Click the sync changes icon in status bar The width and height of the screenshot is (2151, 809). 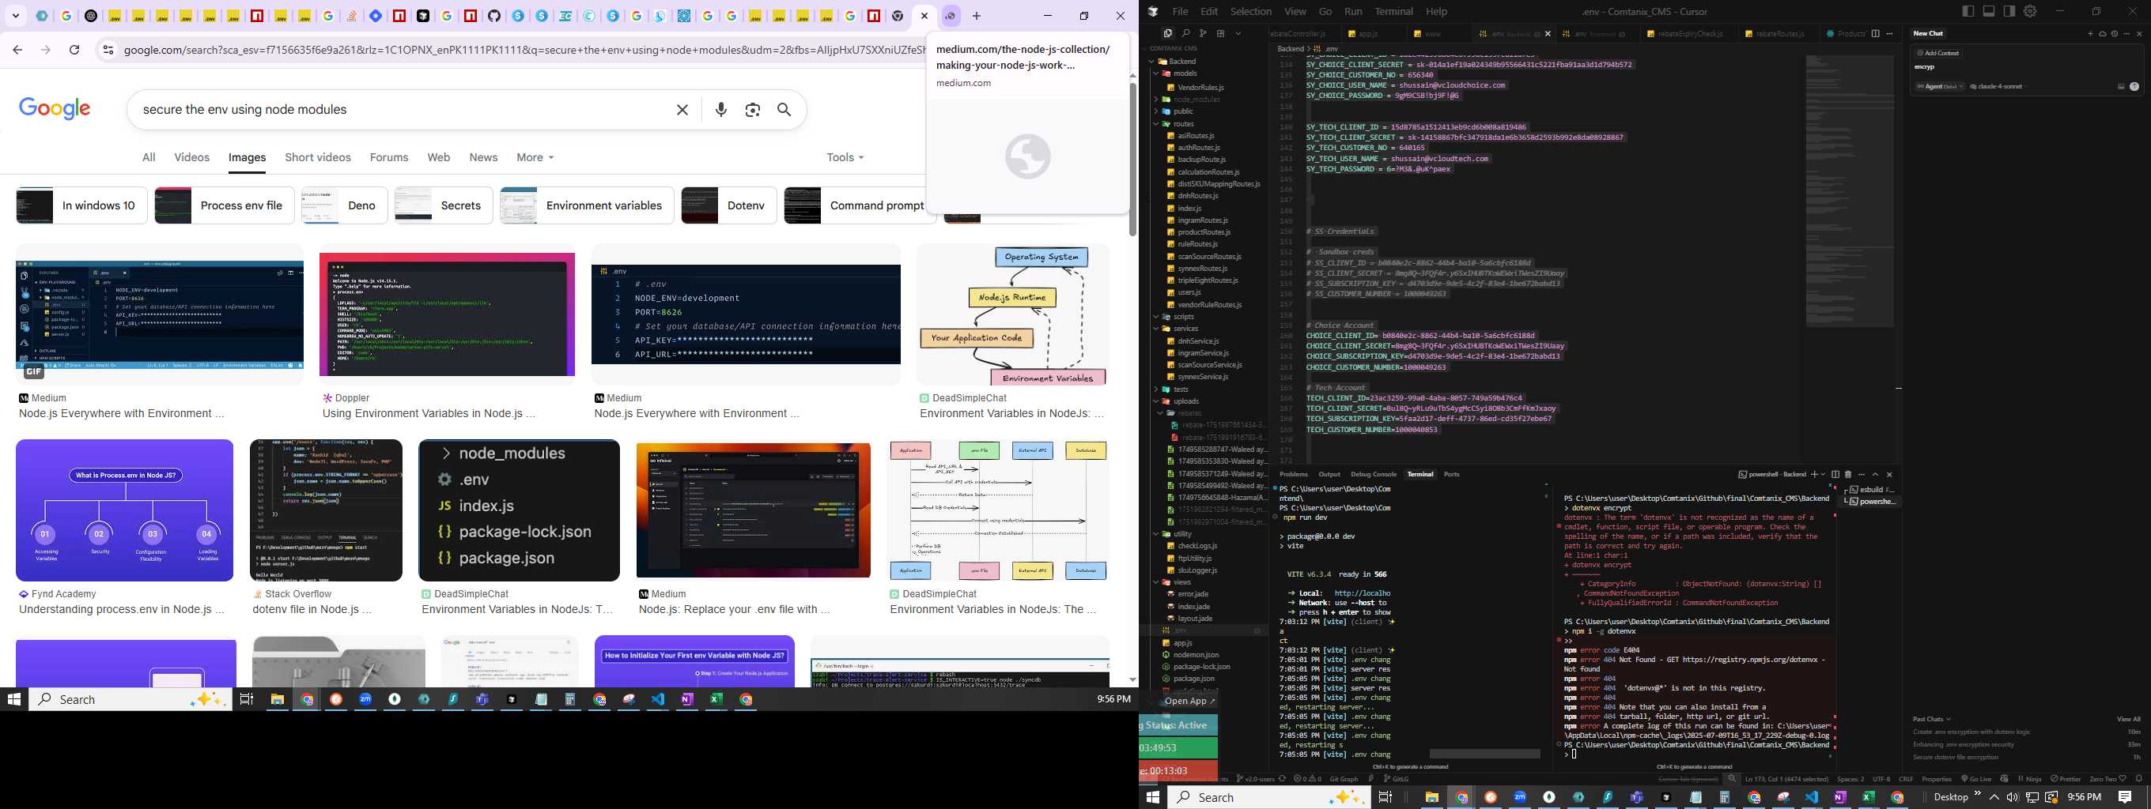[x=1283, y=779]
